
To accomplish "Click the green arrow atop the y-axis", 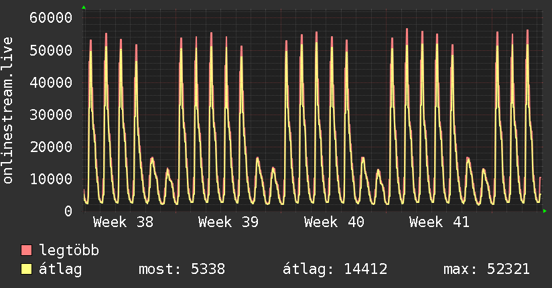I will pyautogui.click(x=84, y=7).
